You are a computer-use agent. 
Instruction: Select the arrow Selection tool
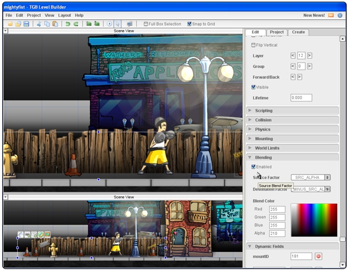(117, 24)
